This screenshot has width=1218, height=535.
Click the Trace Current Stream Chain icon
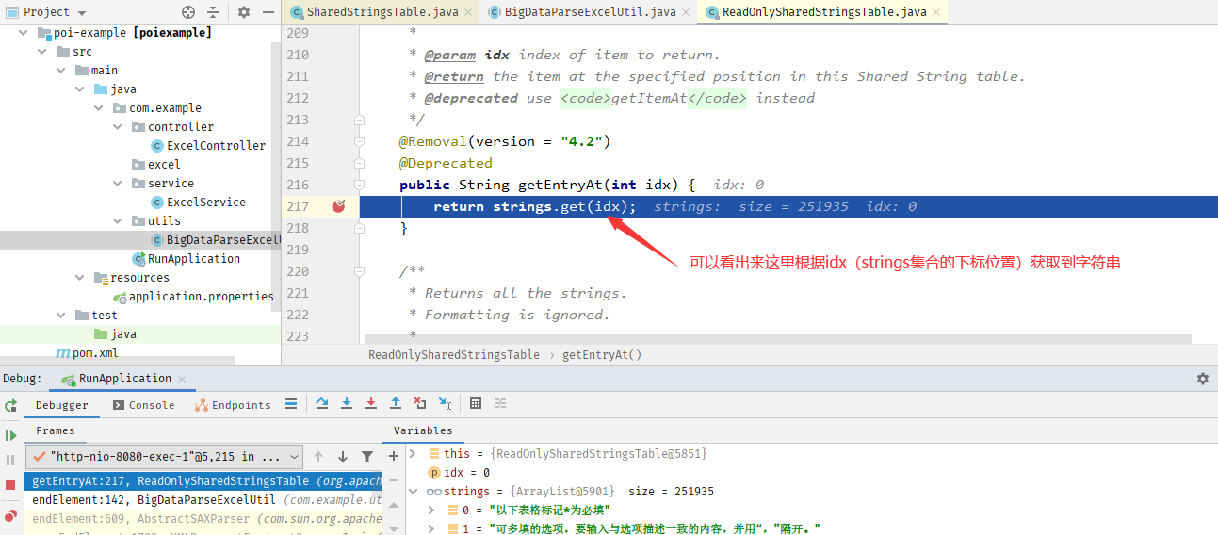tap(500, 403)
